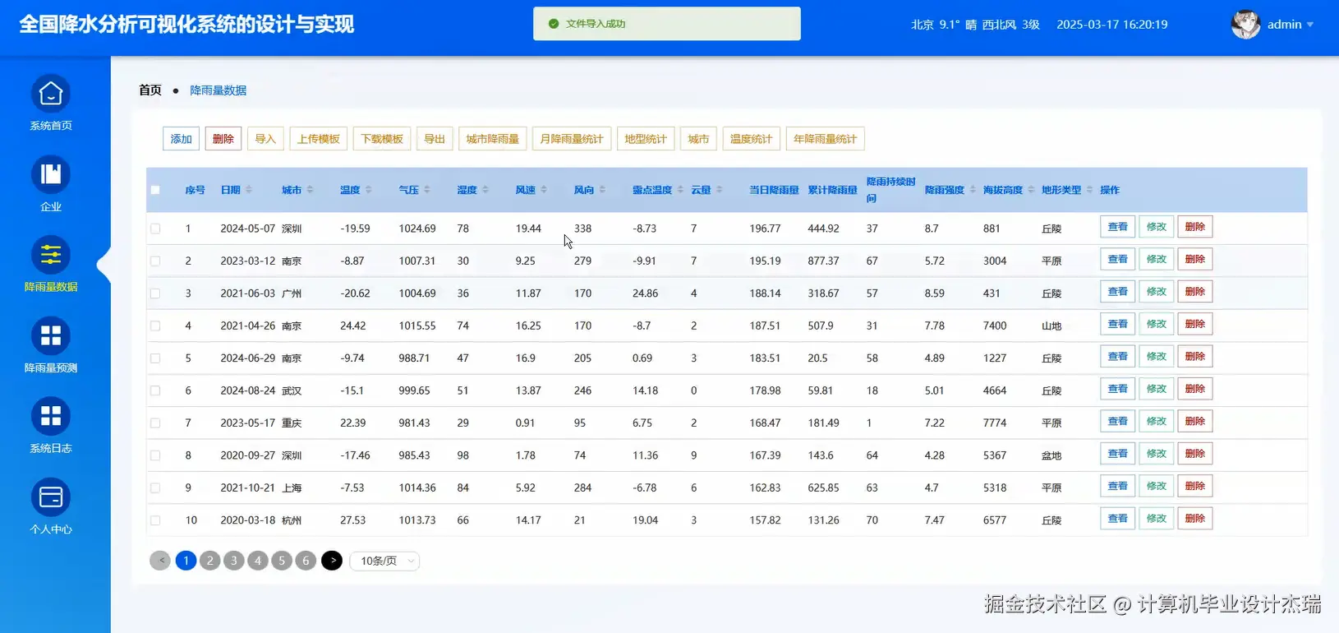
Task: Delete the 武汉 row via 删除
Action: pyautogui.click(x=1194, y=389)
